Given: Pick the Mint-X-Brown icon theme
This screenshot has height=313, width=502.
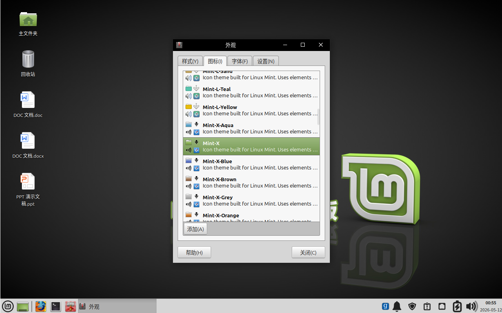Looking at the screenshot, I should coord(251,182).
